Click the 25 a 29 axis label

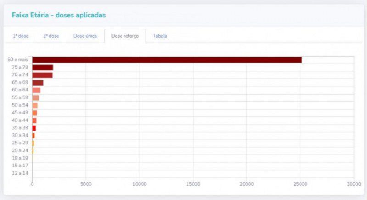(x=20, y=143)
